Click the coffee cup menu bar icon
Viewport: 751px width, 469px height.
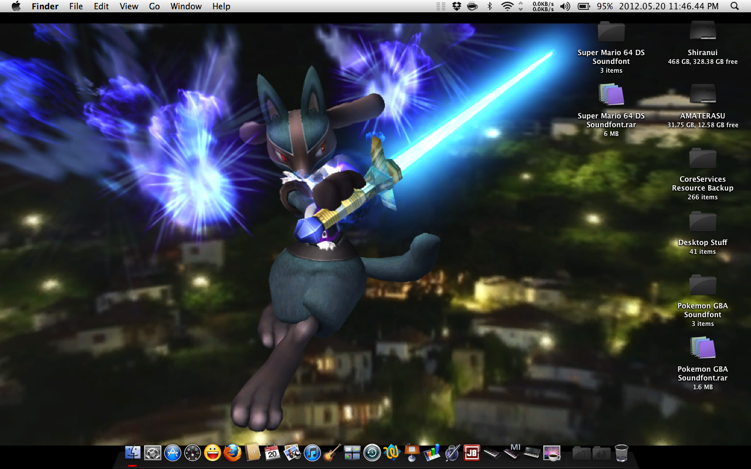tap(472, 6)
